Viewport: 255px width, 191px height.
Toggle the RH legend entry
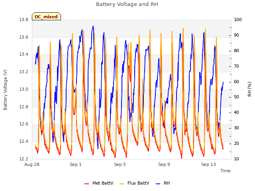point(163,183)
